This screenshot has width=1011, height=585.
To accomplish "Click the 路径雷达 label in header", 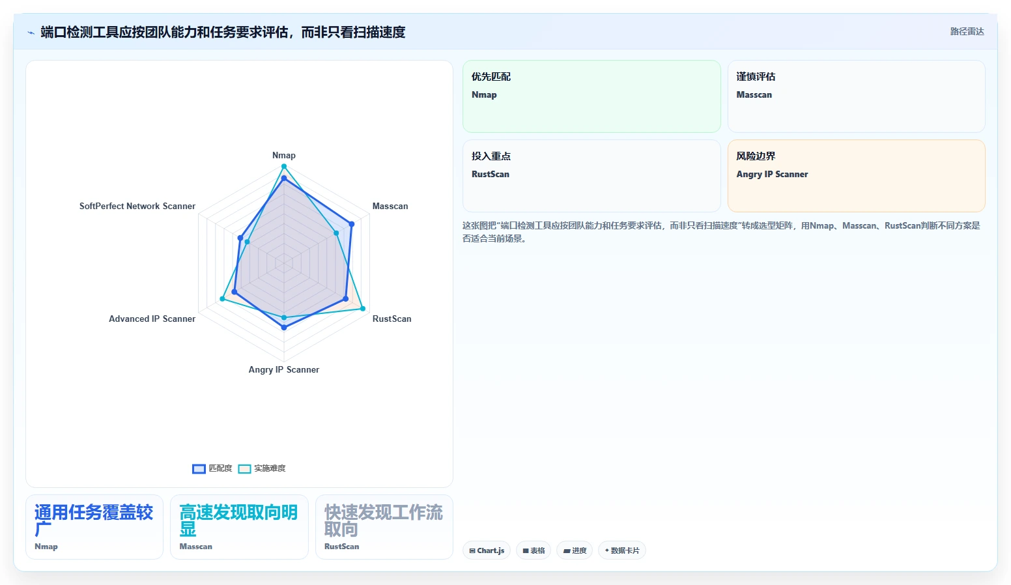I will pyautogui.click(x=967, y=31).
